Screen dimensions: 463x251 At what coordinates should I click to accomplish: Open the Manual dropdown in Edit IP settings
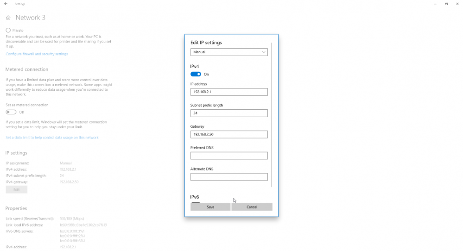(x=229, y=52)
